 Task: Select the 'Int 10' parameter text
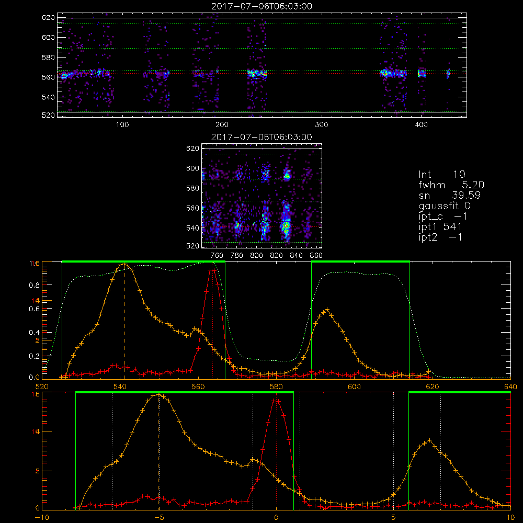pyautogui.click(x=442, y=174)
